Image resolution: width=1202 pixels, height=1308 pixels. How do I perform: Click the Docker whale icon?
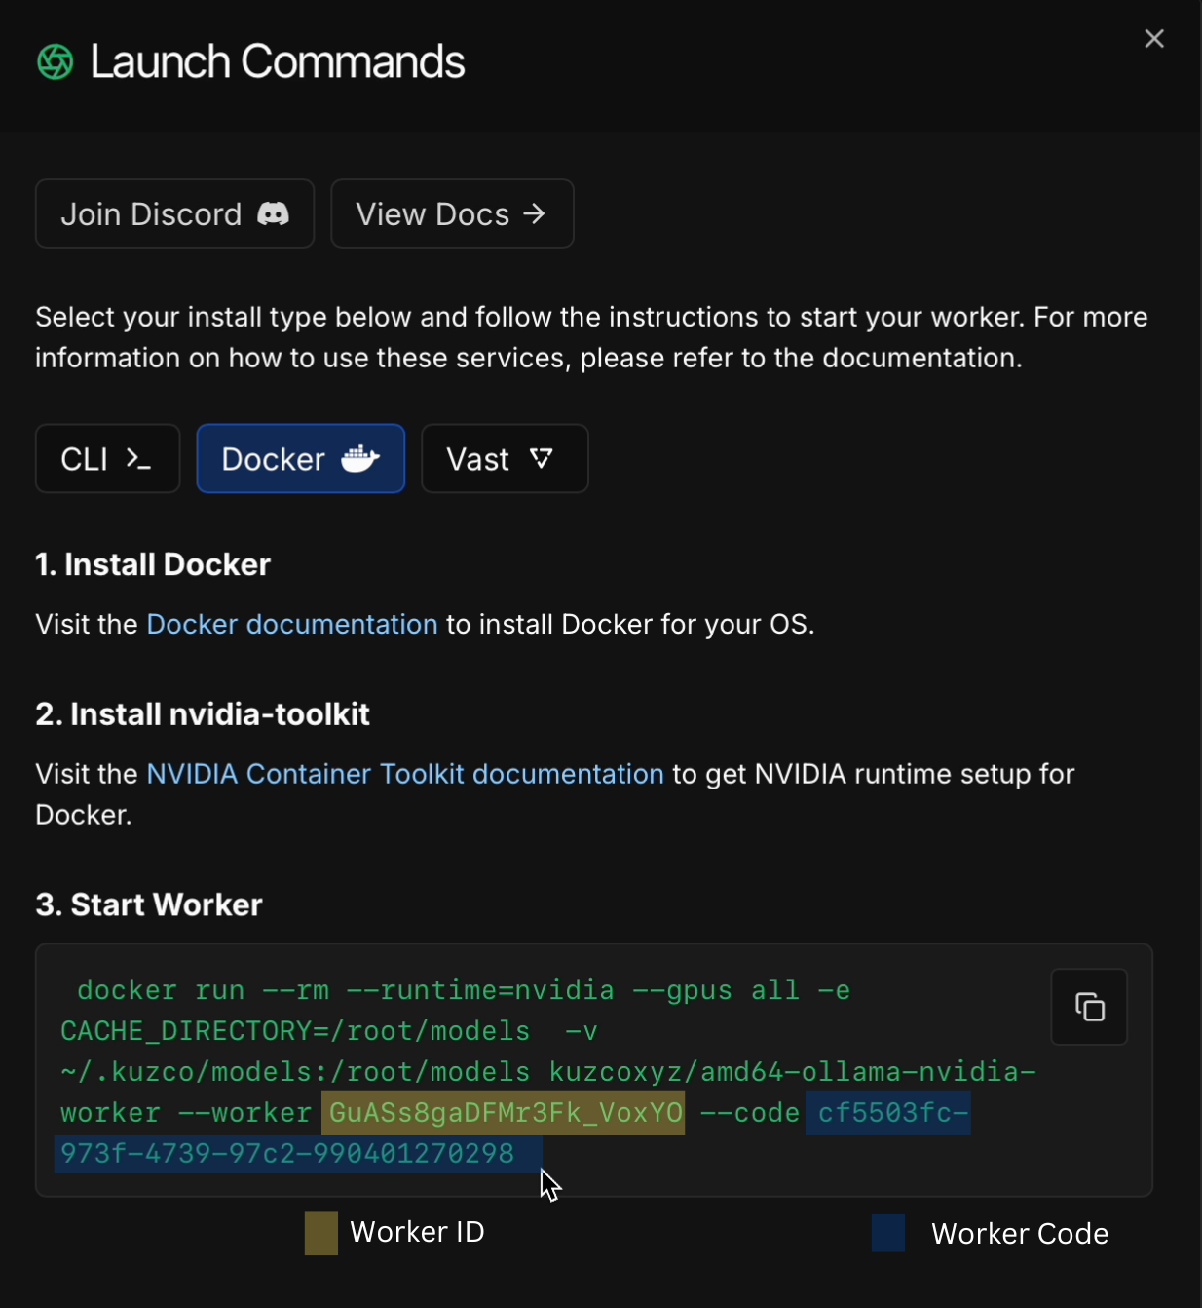click(360, 458)
